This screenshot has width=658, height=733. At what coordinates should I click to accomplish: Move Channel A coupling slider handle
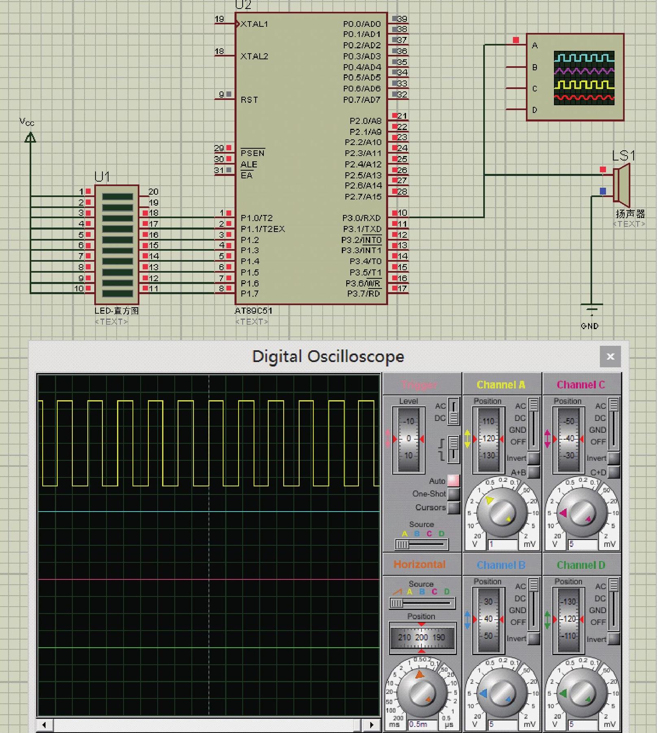(534, 404)
